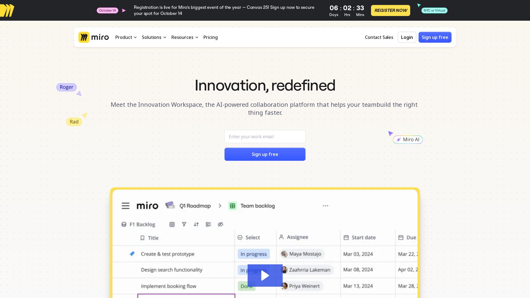Click the Q1 Roadmap breadcrumb

pos(195,206)
